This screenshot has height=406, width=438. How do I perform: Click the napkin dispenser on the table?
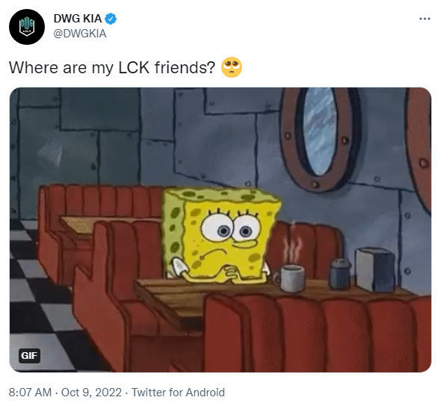pos(375,270)
